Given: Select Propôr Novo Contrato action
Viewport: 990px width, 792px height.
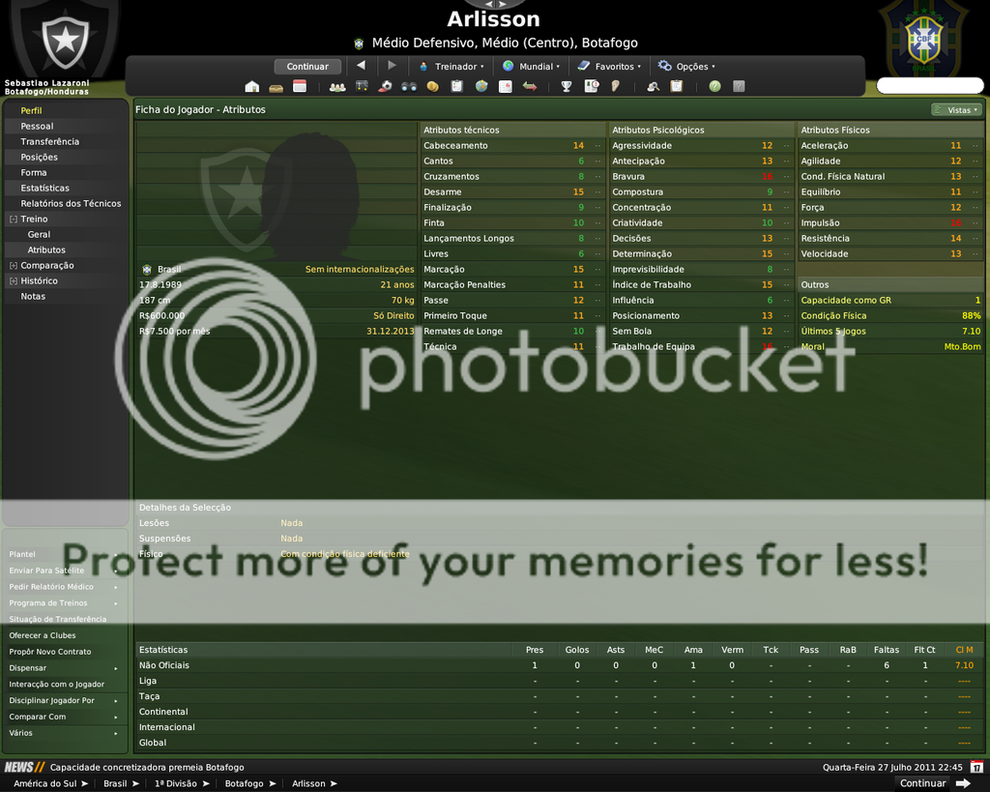Looking at the screenshot, I should [x=50, y=652].
